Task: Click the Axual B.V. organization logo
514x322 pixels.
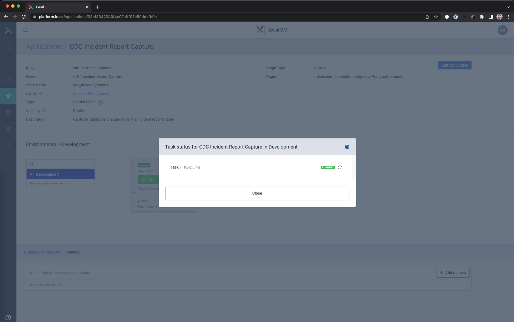Action: [x=260, y=30]
